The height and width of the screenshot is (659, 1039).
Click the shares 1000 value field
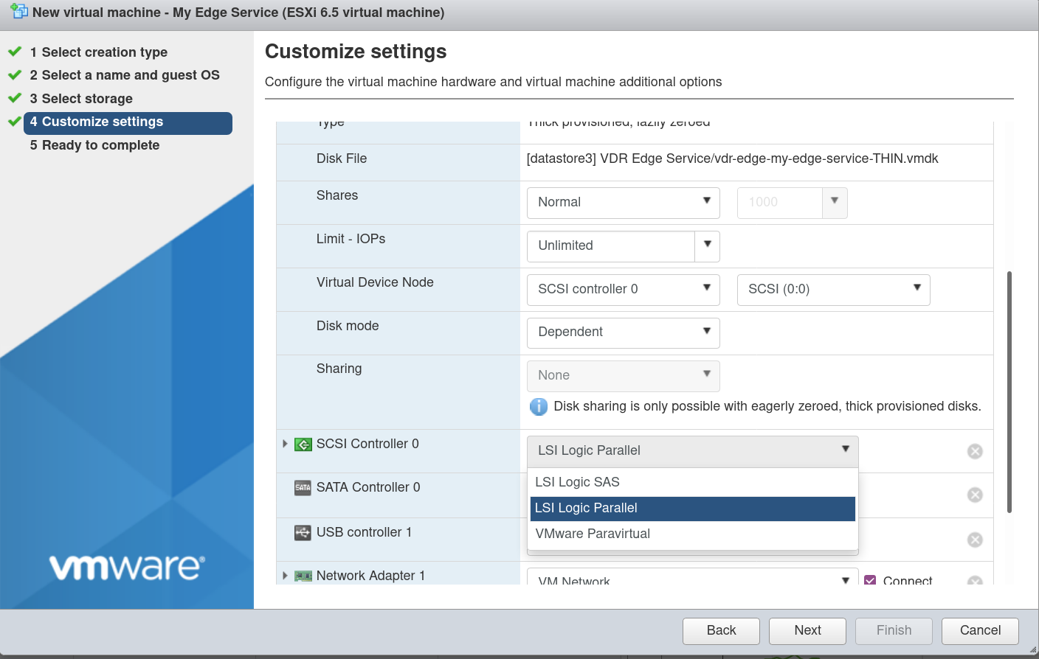780,203
